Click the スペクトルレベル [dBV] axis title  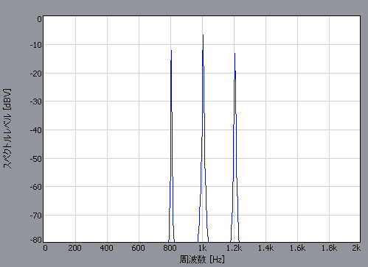(x=7, y=129)
